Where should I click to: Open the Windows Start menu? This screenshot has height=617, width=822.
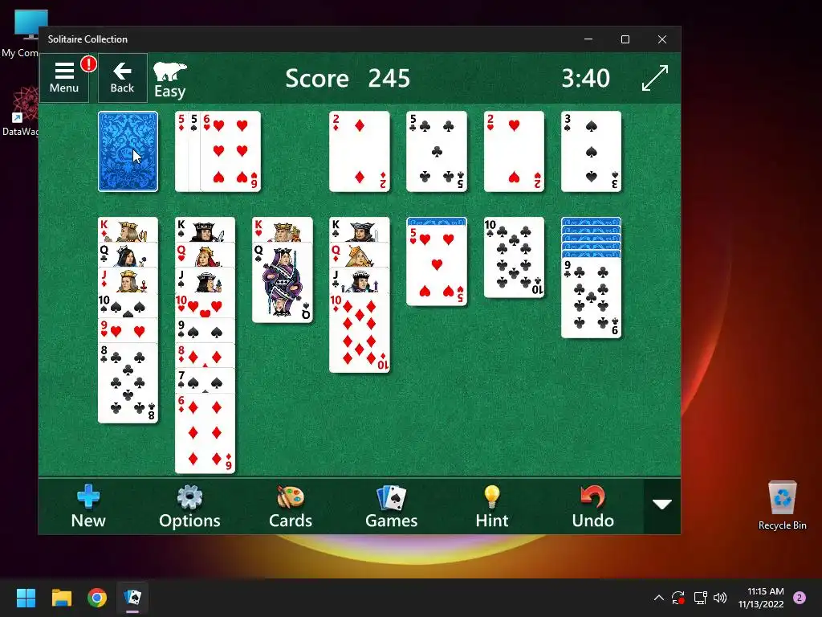pos(26,598)
